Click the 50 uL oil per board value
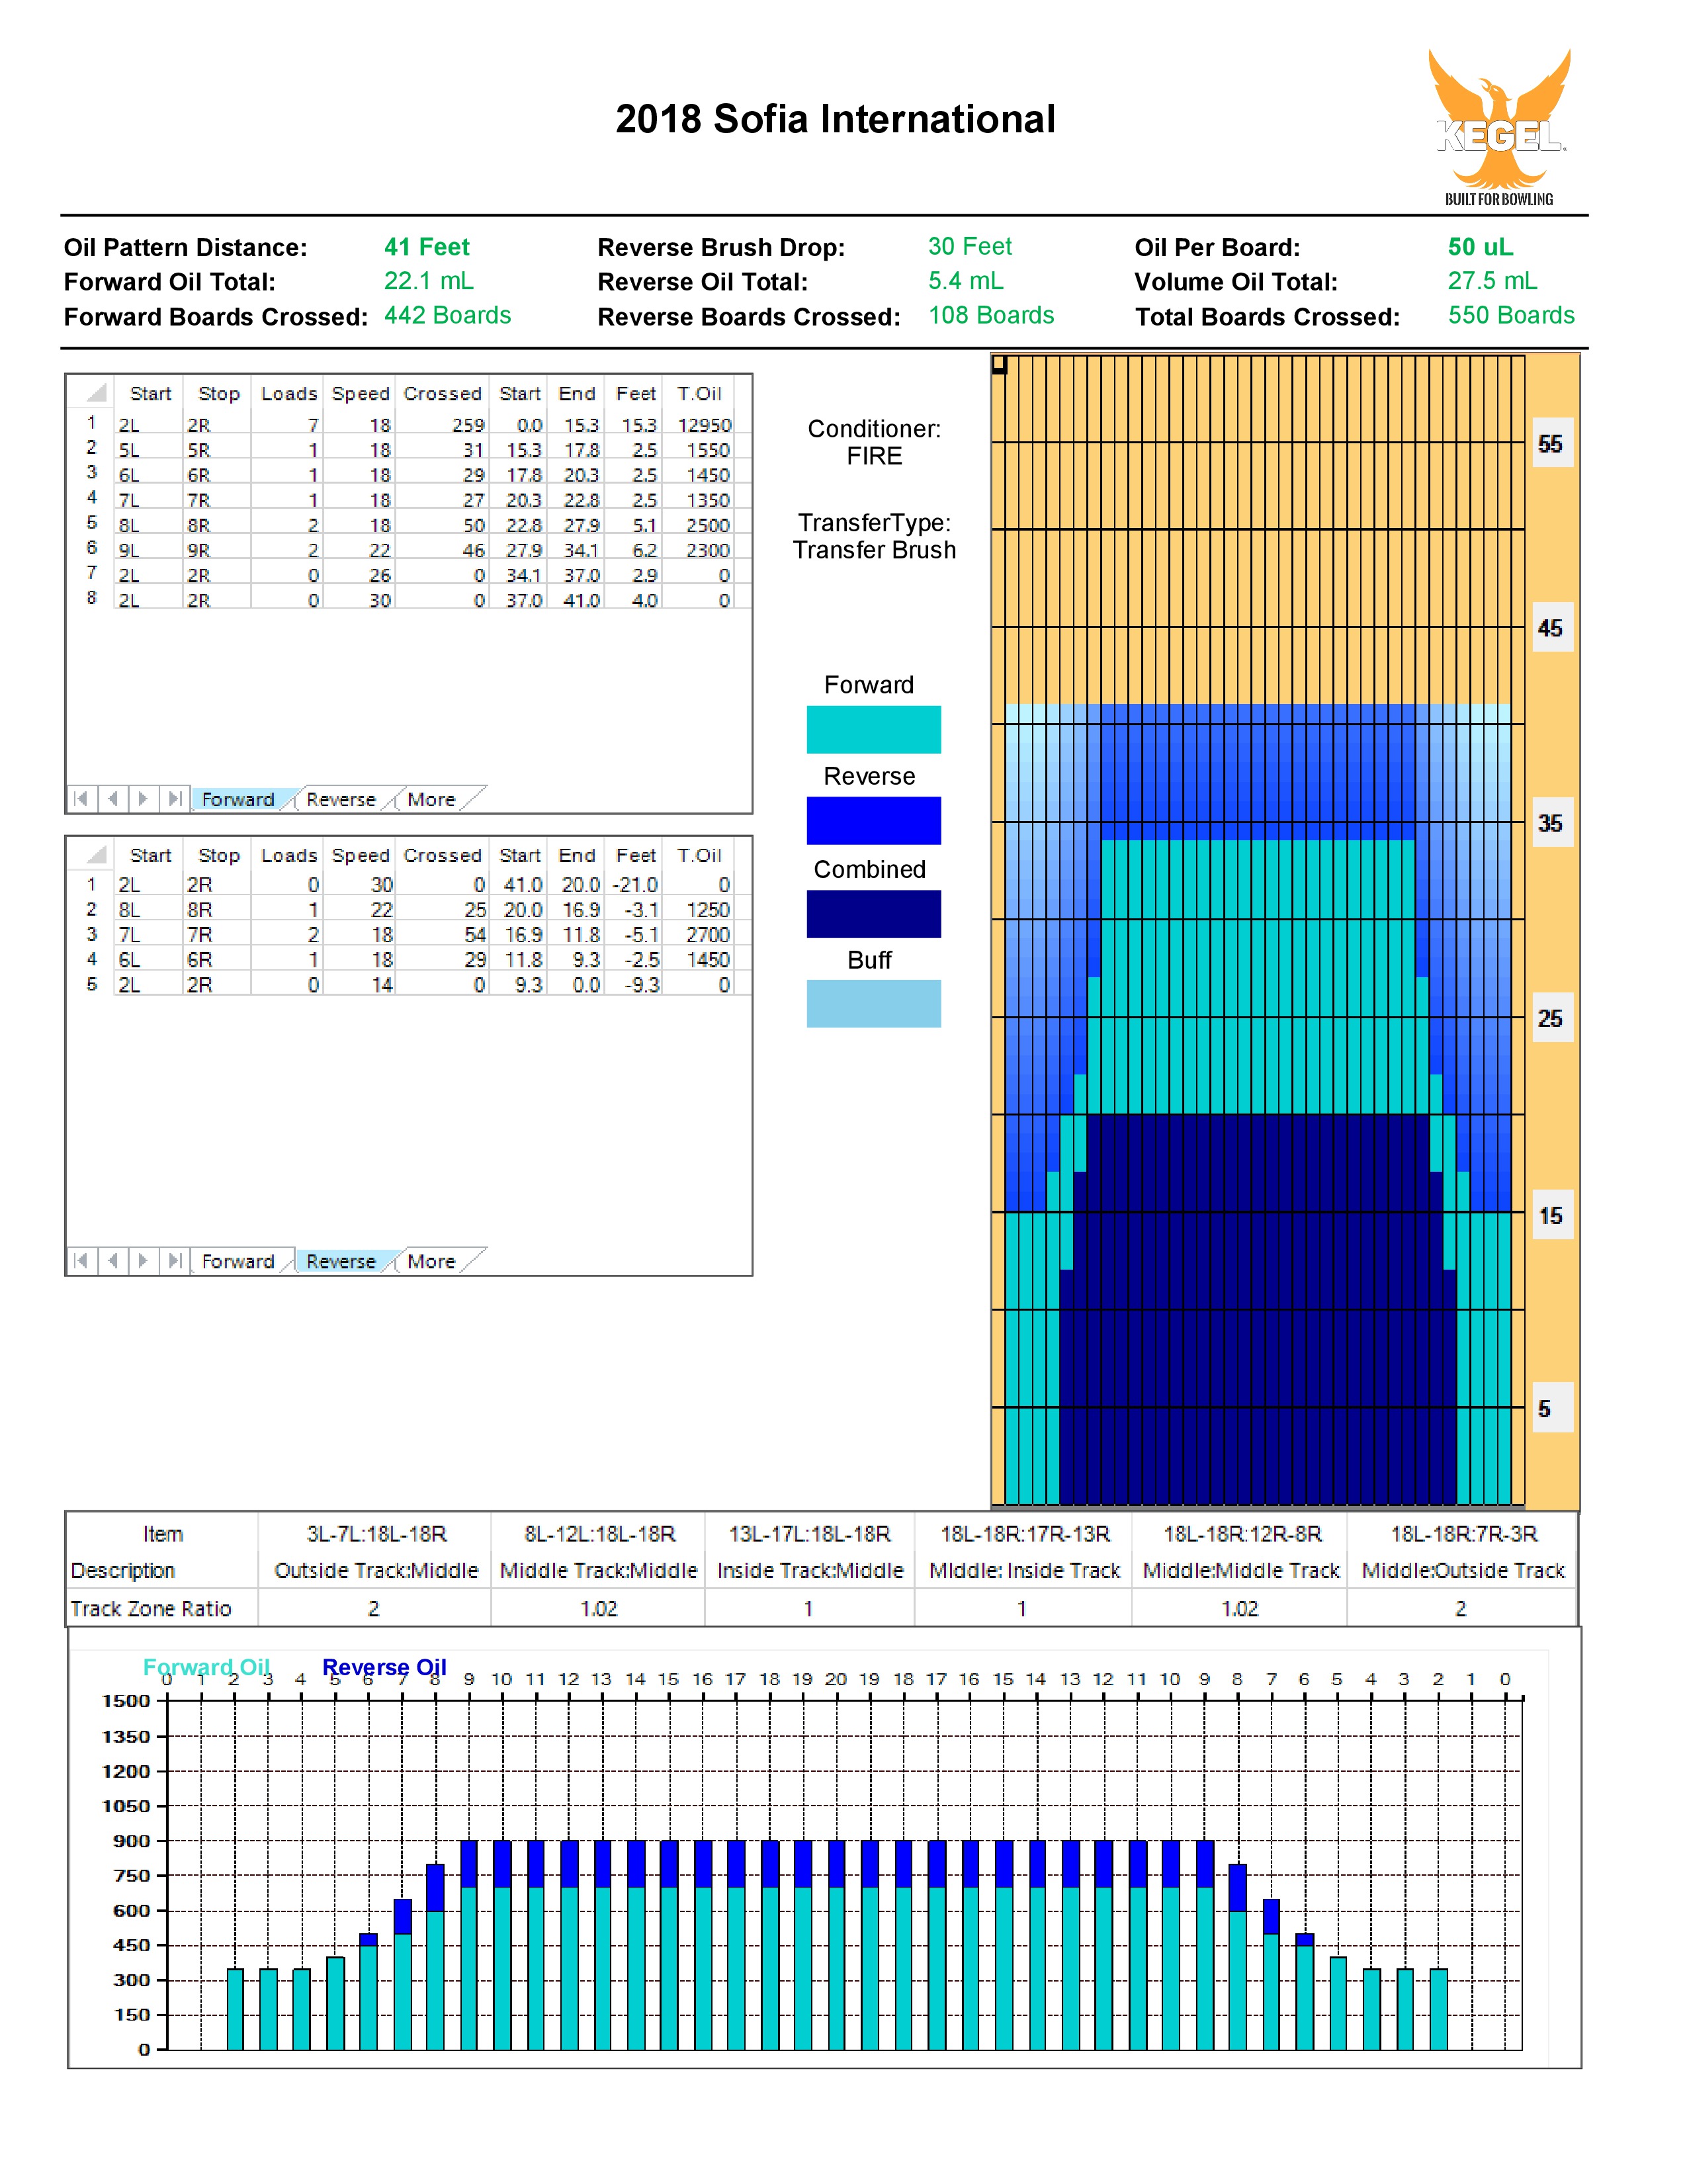 [x=1480, y=247]
